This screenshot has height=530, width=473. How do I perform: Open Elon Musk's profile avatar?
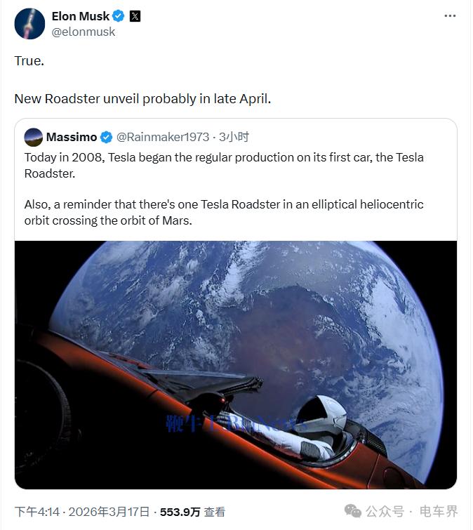[x=29, y=23]
